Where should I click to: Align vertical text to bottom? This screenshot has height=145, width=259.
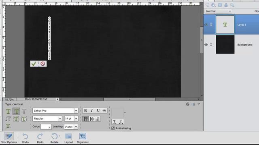click(x=98, y=119)
